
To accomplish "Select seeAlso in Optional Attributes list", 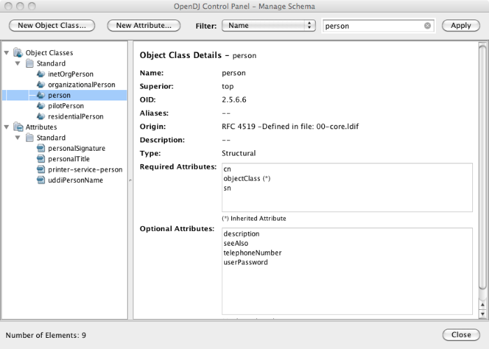I will pos(236,244).
